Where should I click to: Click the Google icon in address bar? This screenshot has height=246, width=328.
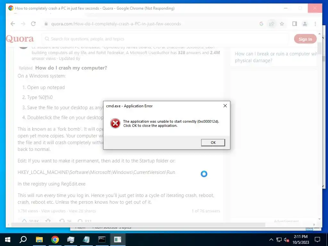click(x=261, y=24)
